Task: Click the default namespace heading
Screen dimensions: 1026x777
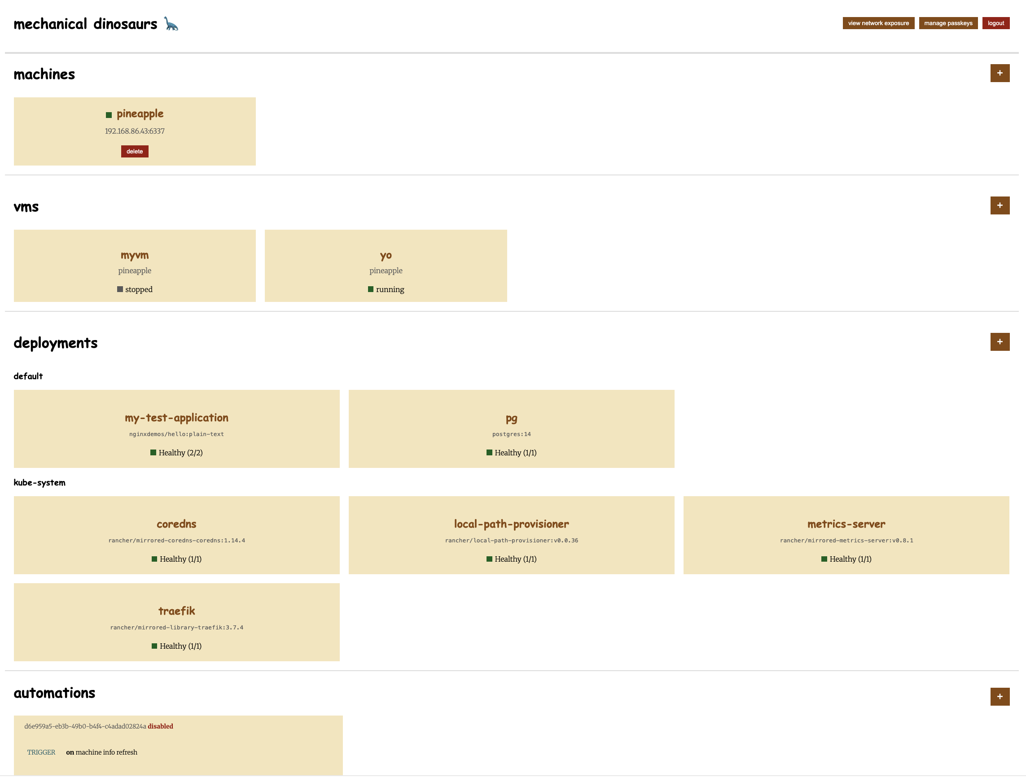Action: click(28, 376)
